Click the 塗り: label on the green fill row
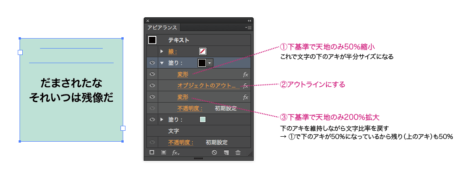The width and height of the screenshot is (466, 178). [x=175, y=119]
